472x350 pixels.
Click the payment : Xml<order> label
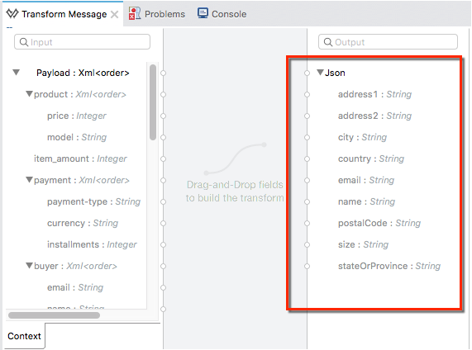(x=82, y=180)
